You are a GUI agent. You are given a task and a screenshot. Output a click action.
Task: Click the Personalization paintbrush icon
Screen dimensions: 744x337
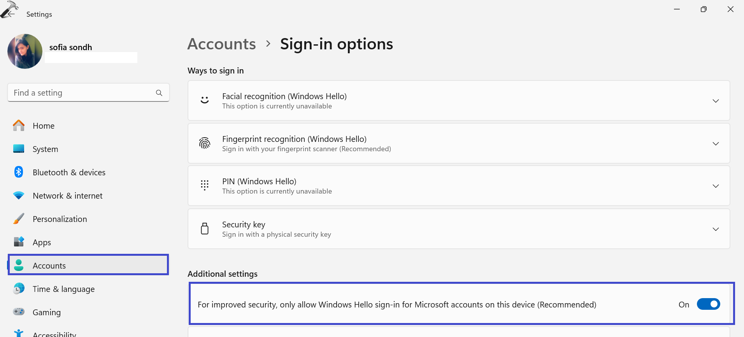coord(19,219)
